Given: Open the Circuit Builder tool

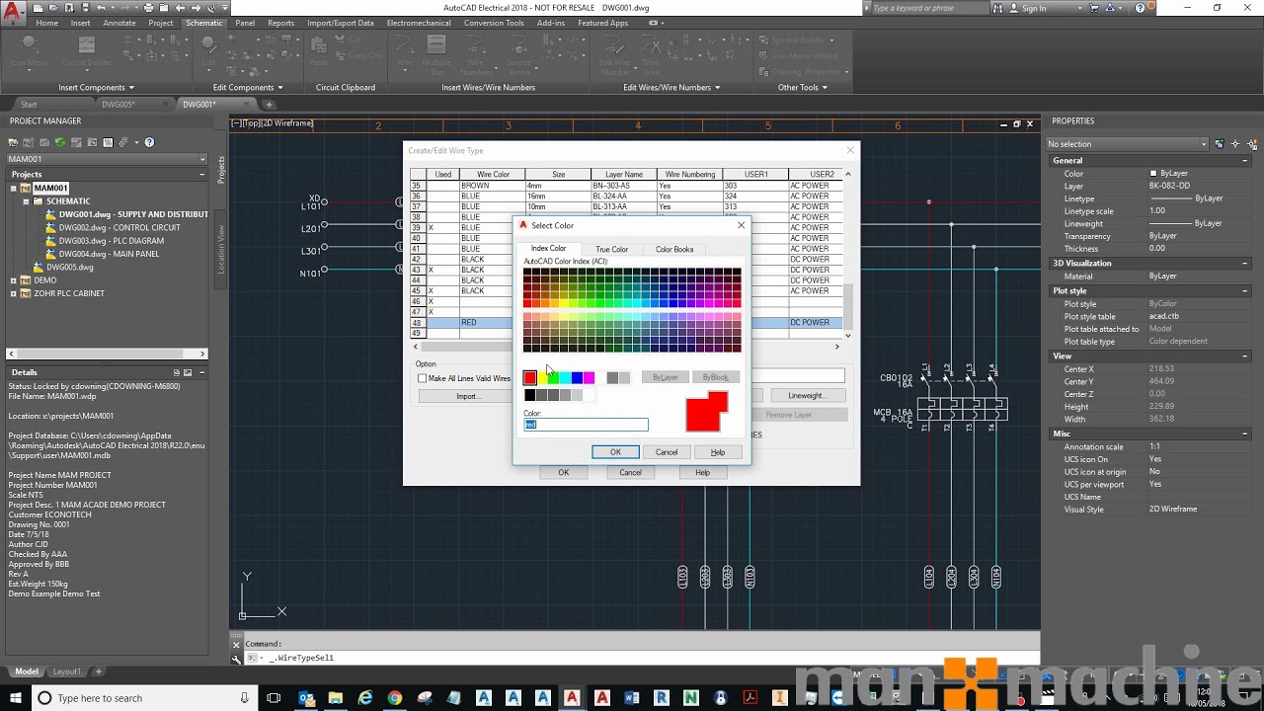Looking at the screenshot, I should coord(87,51).
